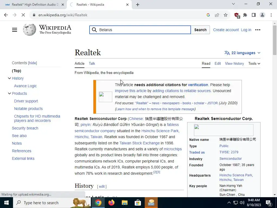The width and height of the screenshot is (277, 208).
Task: Open the Chrome profile avatar
Action: [x=262, y=15]
